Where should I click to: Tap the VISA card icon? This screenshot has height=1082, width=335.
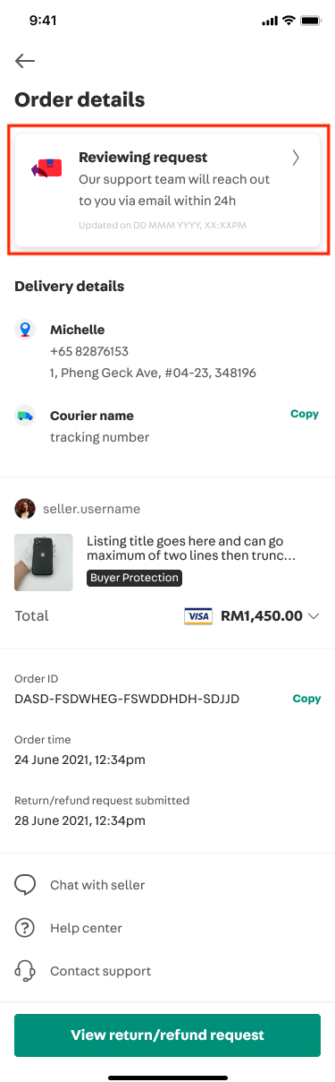pyautogui.click(x=197, y=616)
